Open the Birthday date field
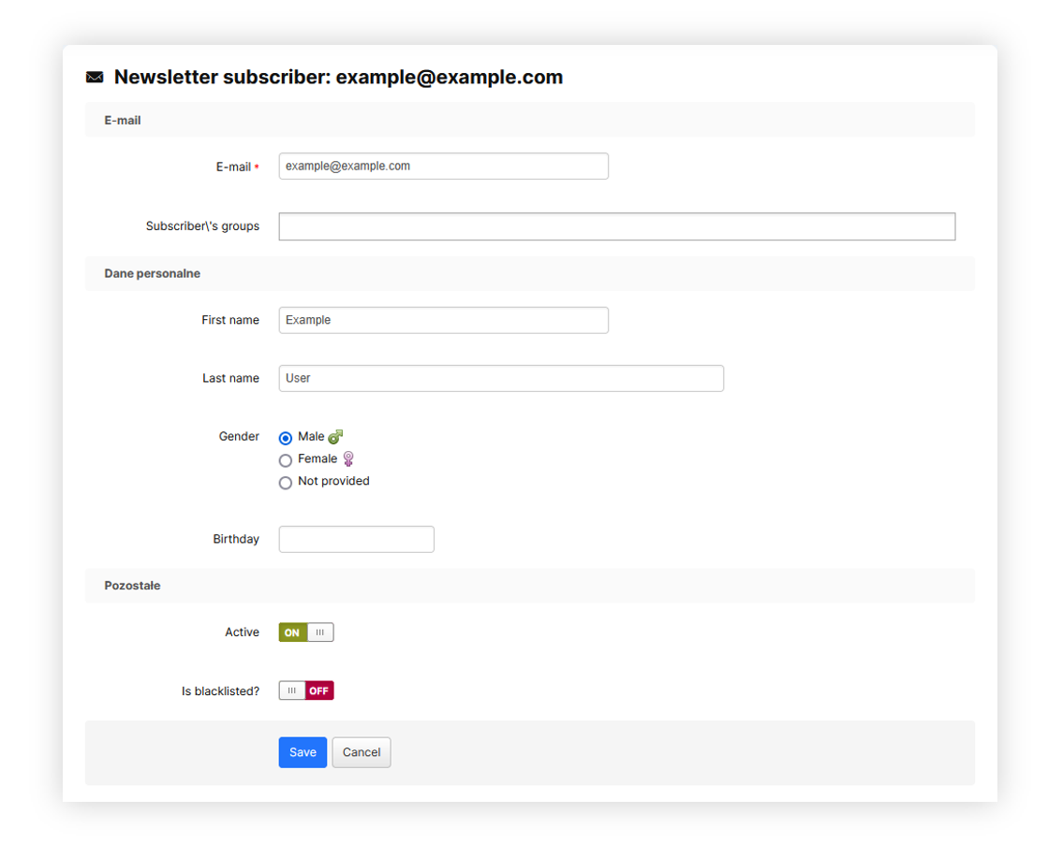Viewport: 1063px width, 858px height. pos(356,540)
